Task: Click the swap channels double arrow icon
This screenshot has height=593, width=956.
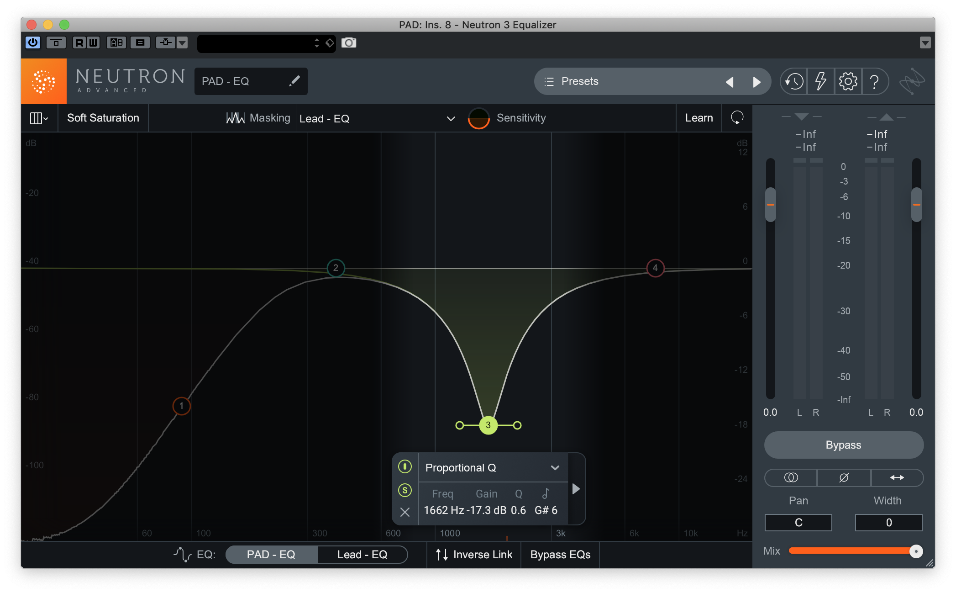Action: [897, 477]
